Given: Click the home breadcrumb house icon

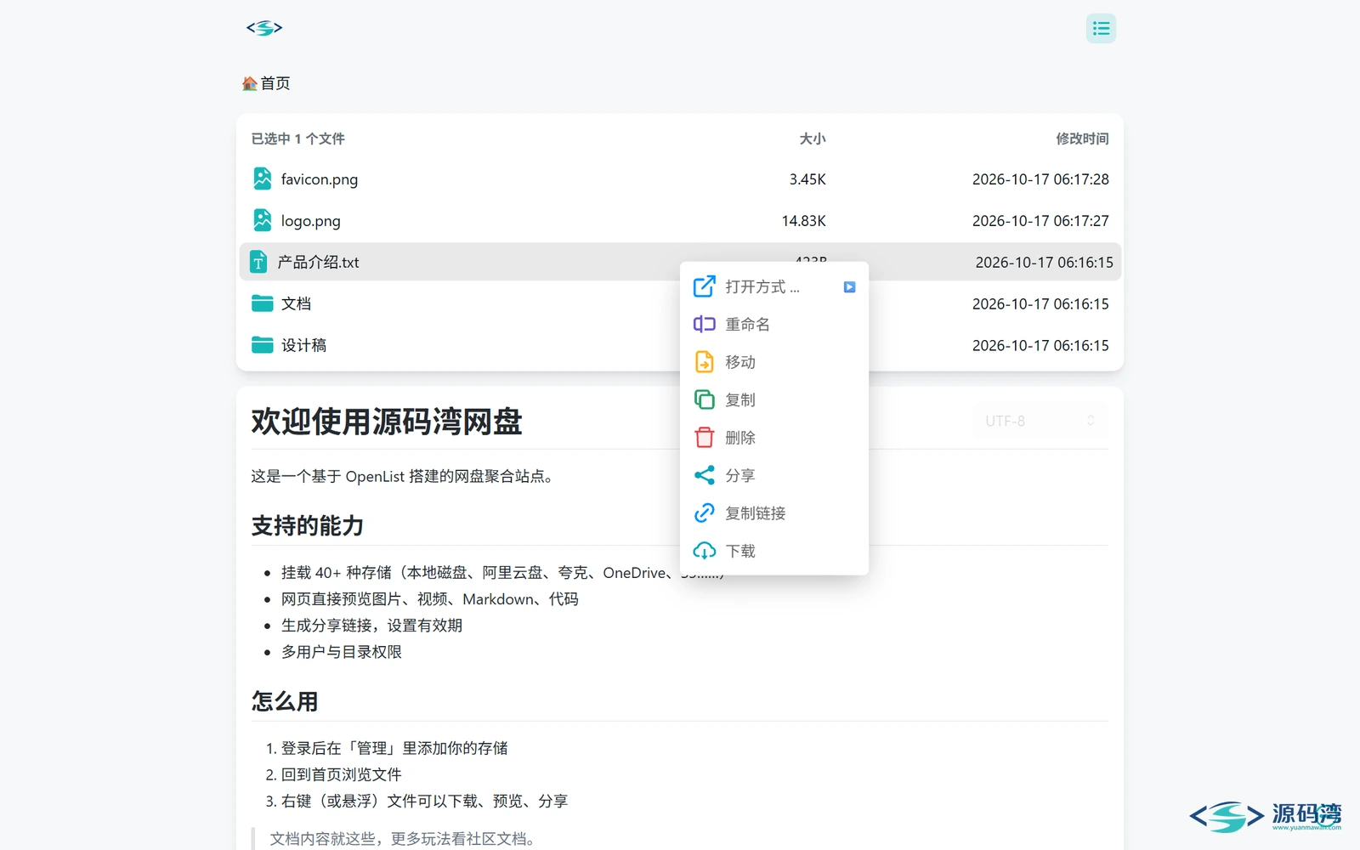Looking at the screenshot, I should pos(249,83).
